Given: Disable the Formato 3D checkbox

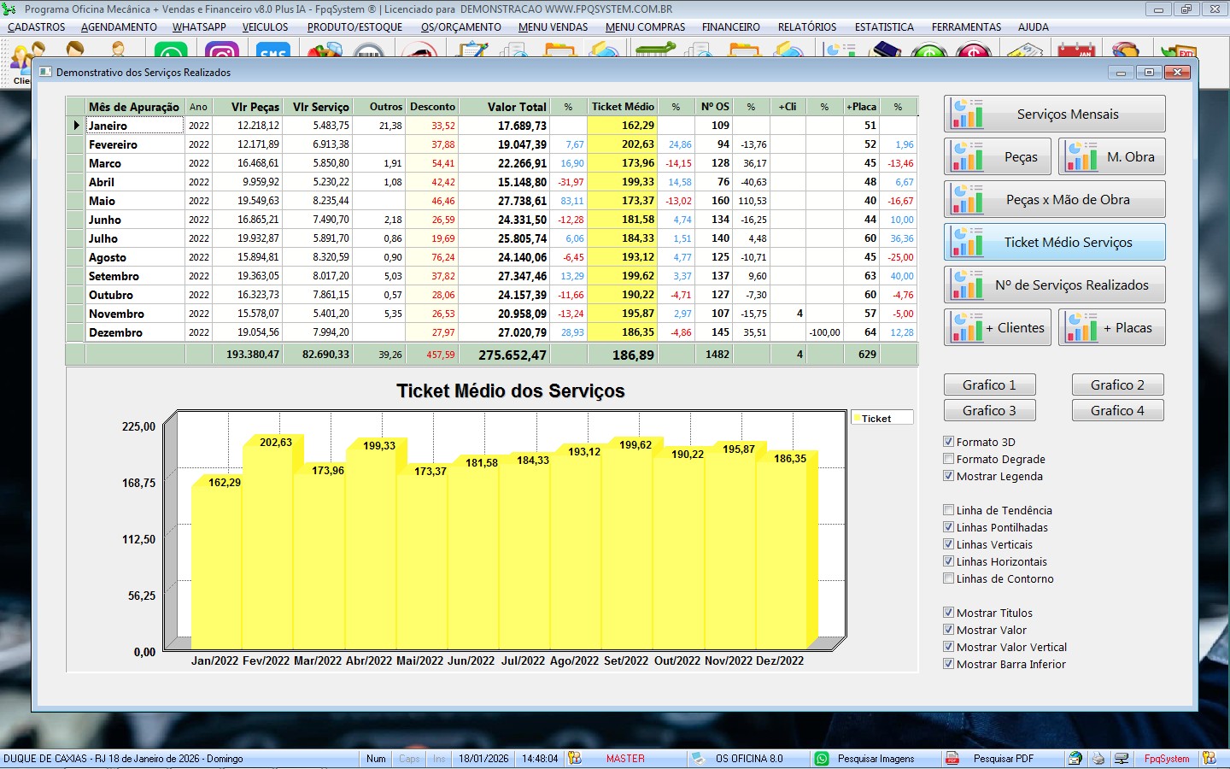Looking at the screenshot, I should tap(948, 442).
